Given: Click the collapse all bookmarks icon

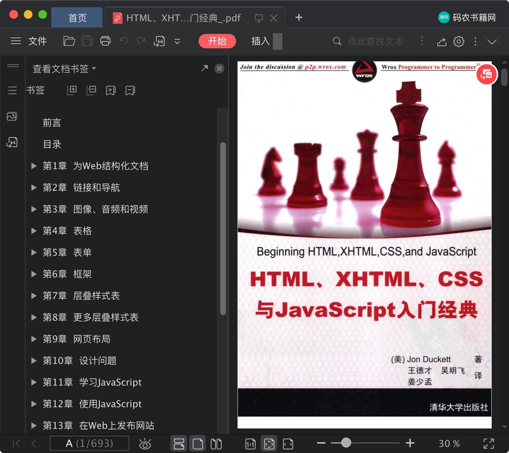Looking at the screenshot, I should [91, 91].
